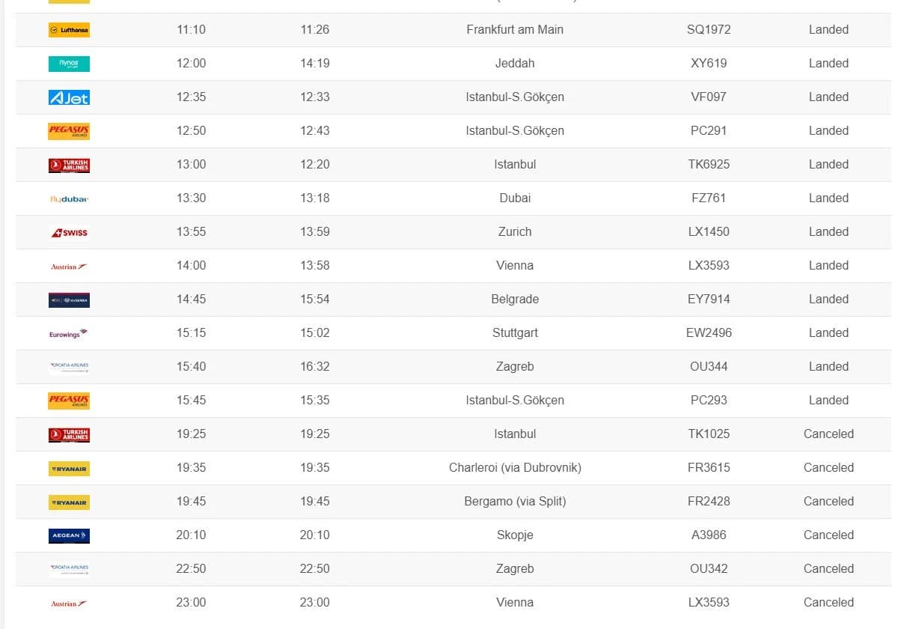The width and height of the screenshot is (901, 629).
Task: Select the AJet airline logo
Action: (x=69, y=97)
